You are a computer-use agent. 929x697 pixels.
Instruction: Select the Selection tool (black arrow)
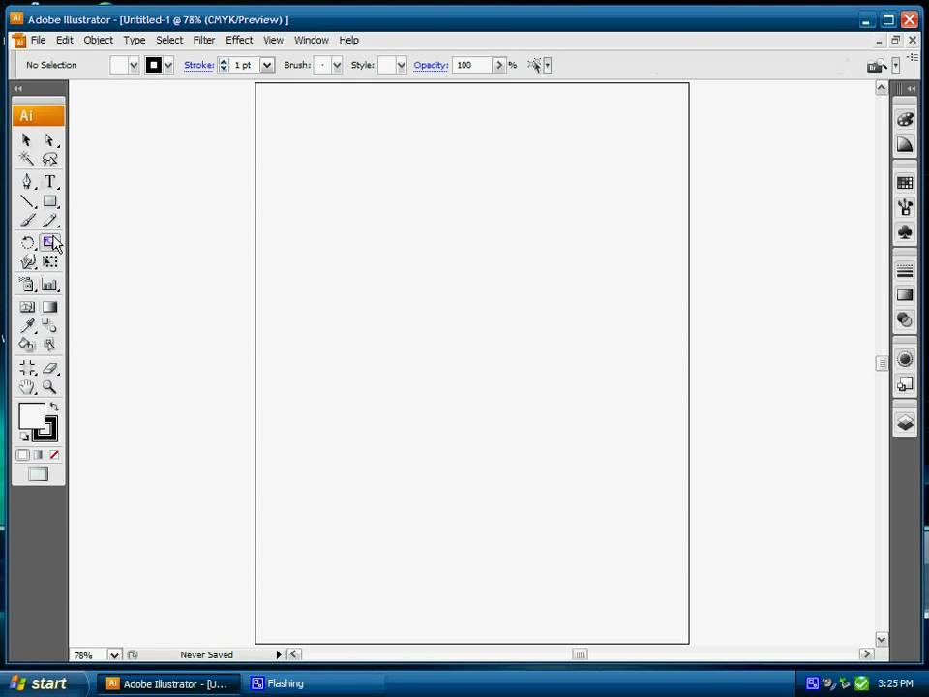pos(27,139)
